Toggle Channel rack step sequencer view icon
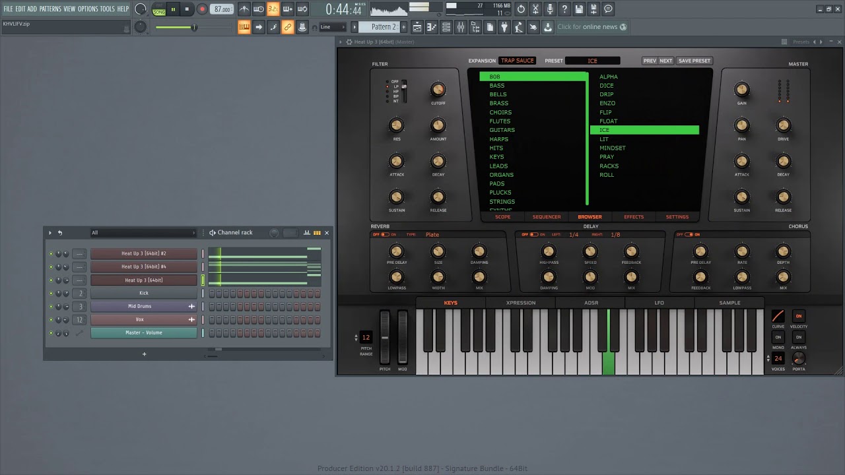The image size is (845, 475). click(317, 233)
